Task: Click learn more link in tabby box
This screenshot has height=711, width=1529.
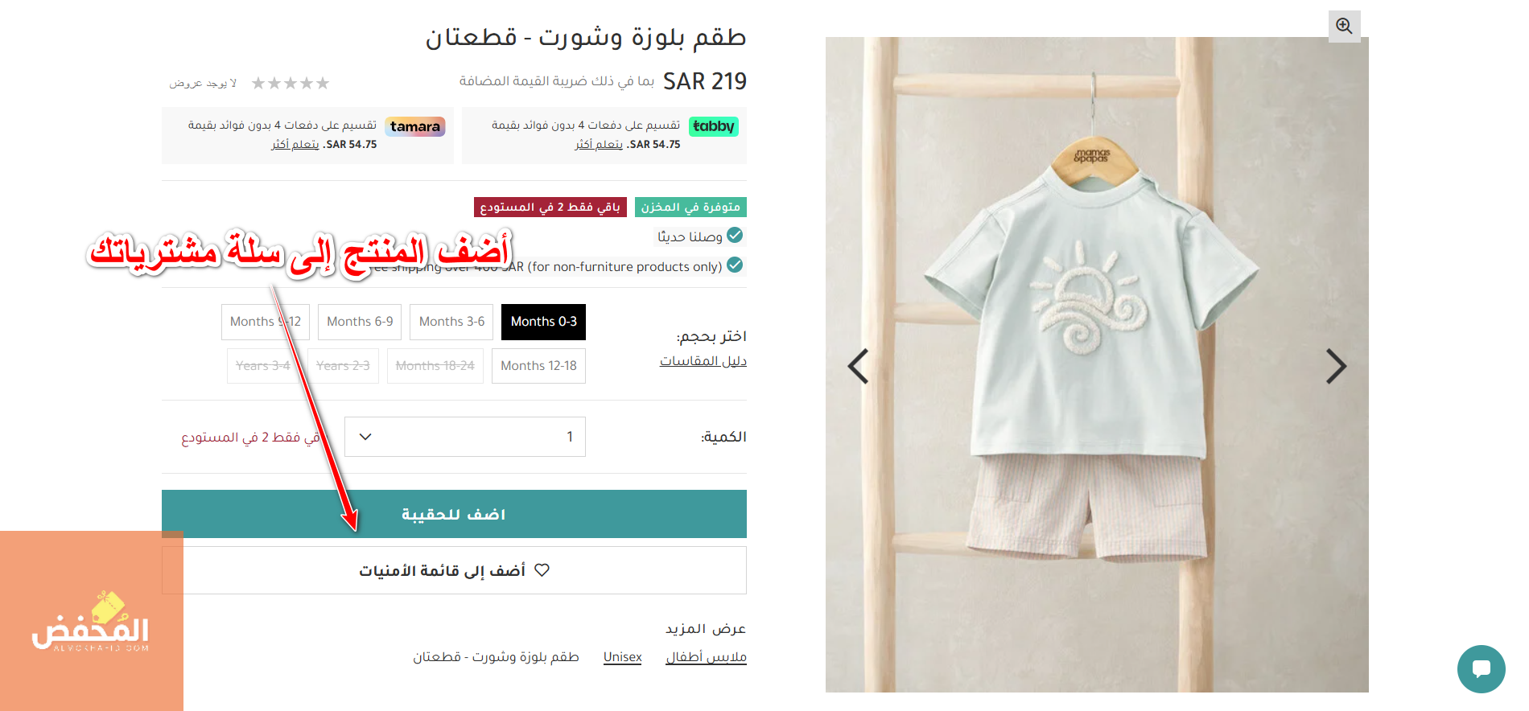Action: pos(599,145)
